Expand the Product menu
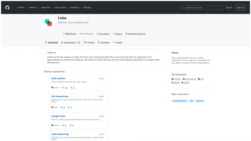This screenshot has height=141, width=251. coord(22,8)
